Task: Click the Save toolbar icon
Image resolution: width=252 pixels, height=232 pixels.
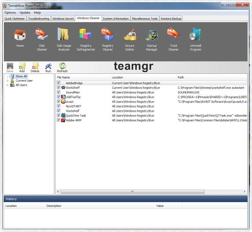Action: [10, 66]
